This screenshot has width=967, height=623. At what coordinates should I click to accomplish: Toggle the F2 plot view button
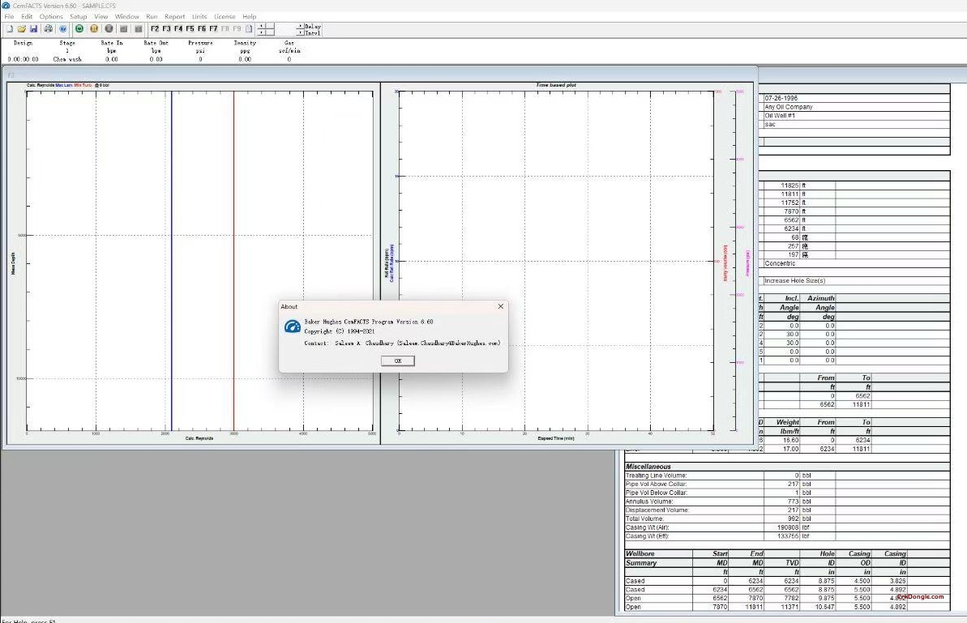[x=153, y=28]
